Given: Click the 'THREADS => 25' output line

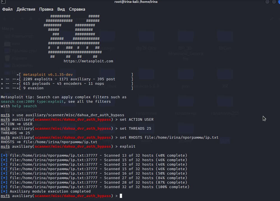Looking at the screenshot, I should point(15,133).
